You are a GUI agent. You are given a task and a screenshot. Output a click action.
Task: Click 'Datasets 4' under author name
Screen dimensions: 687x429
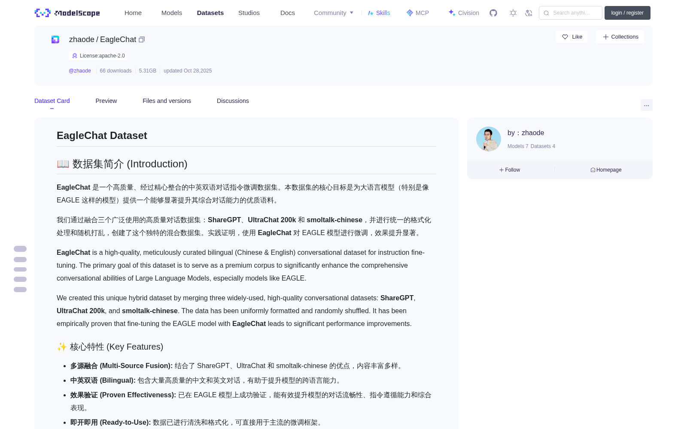(x=543, y=146)
